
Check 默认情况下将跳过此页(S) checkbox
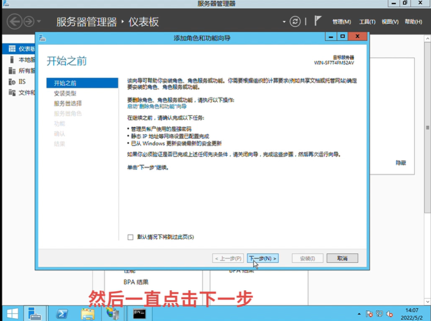[130, 237]
